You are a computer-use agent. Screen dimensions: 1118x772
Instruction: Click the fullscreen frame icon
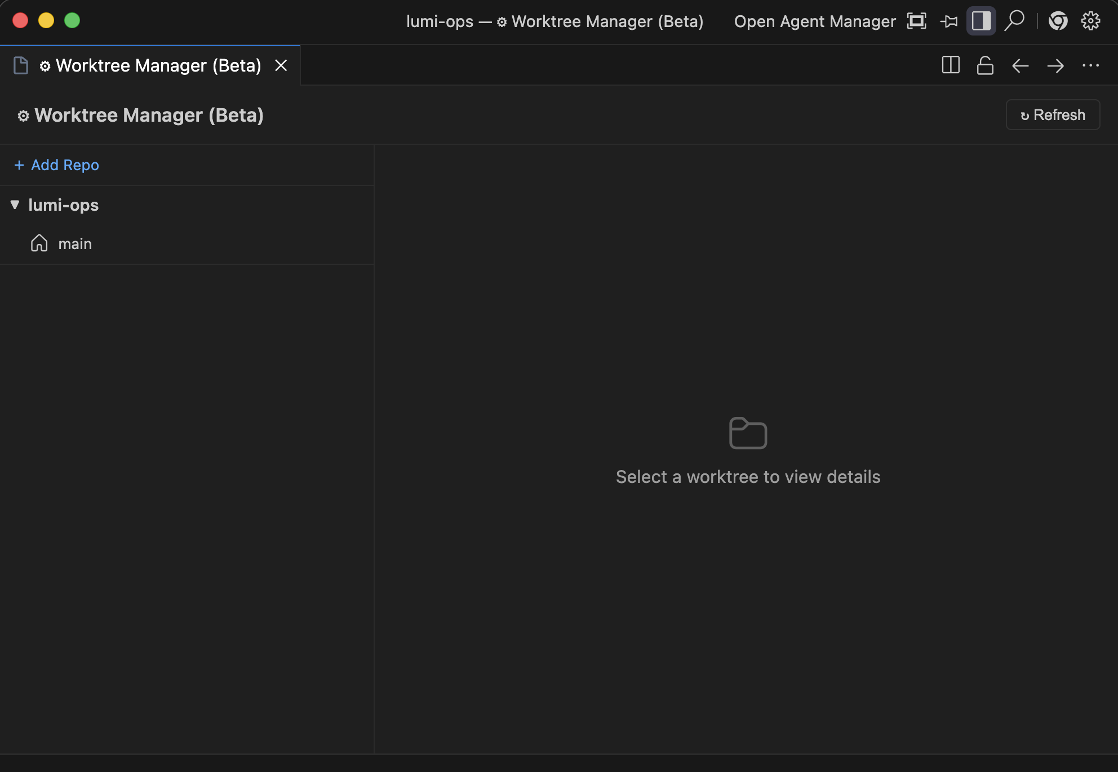click(916, 20)
